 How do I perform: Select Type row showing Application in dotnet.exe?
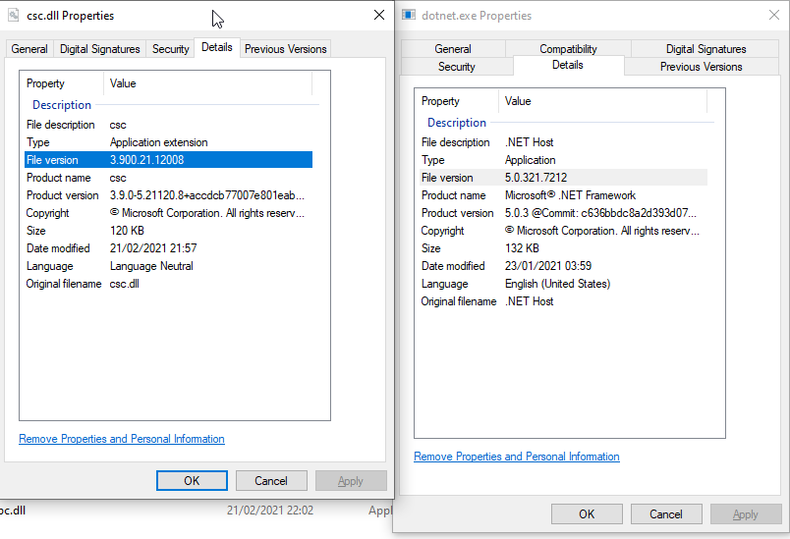(x=563, y=159)
